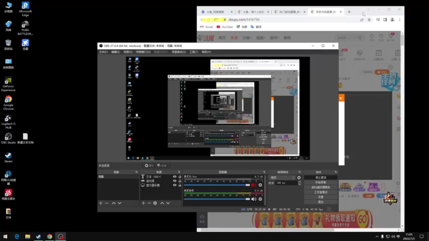Remove source with minus icon in Sources panel

click(x=149, y=203)
